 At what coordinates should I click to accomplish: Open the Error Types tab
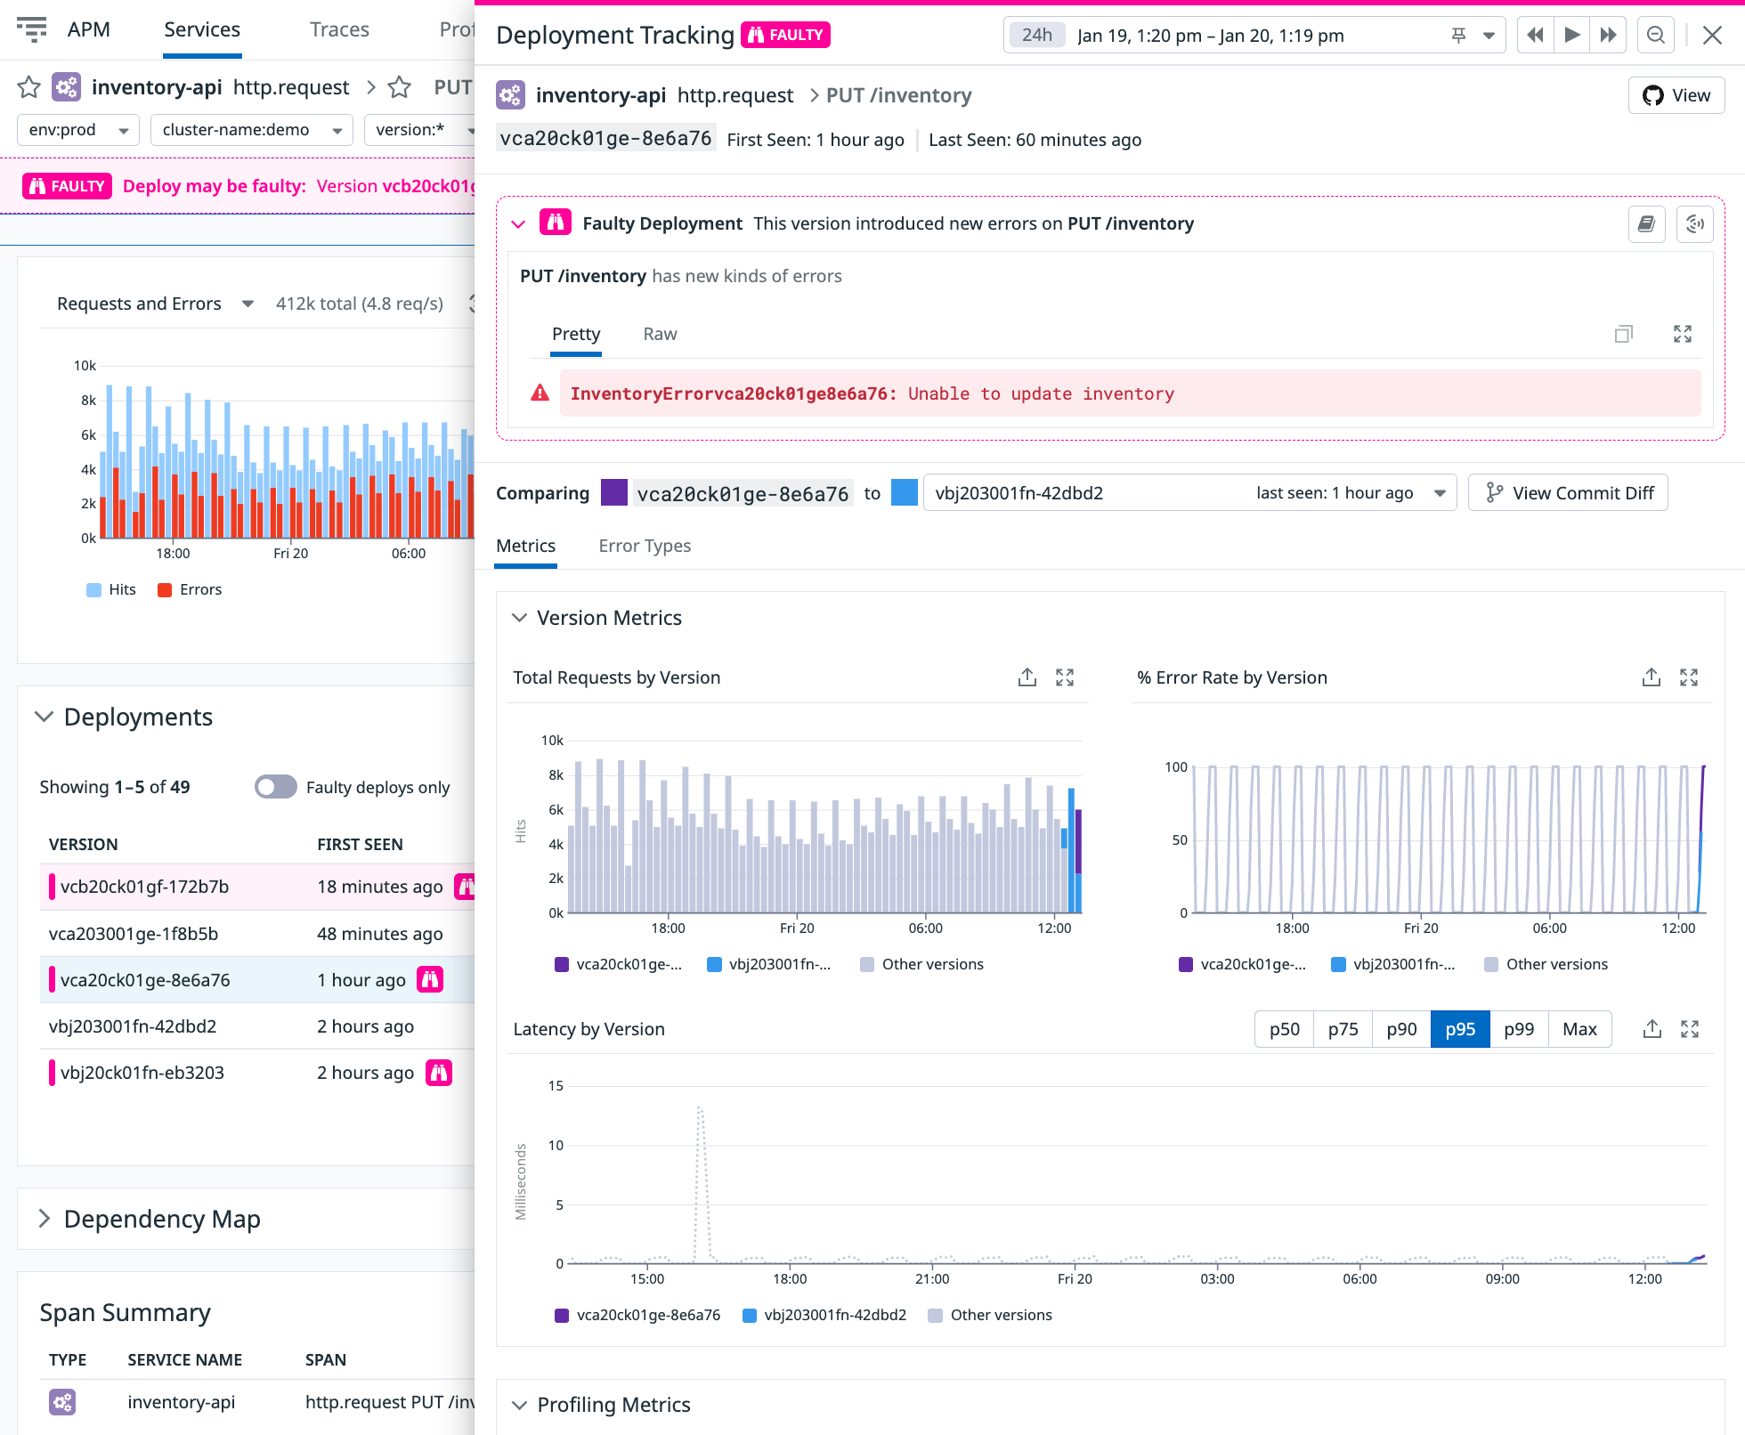click(645, 547)
